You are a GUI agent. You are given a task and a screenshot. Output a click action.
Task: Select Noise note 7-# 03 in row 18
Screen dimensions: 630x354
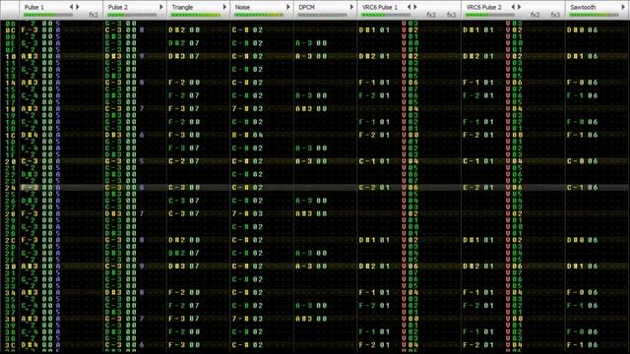(247, 109)
